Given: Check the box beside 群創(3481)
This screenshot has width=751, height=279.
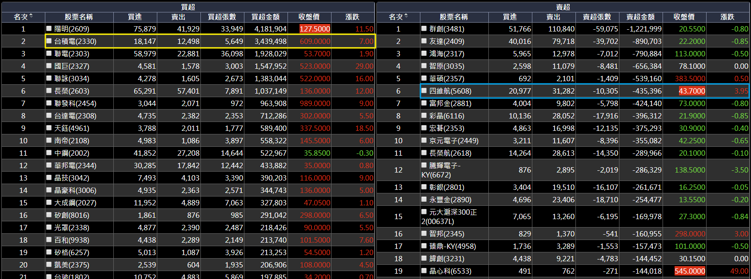Looking at the screenshot, I should [x=424, y=28].
